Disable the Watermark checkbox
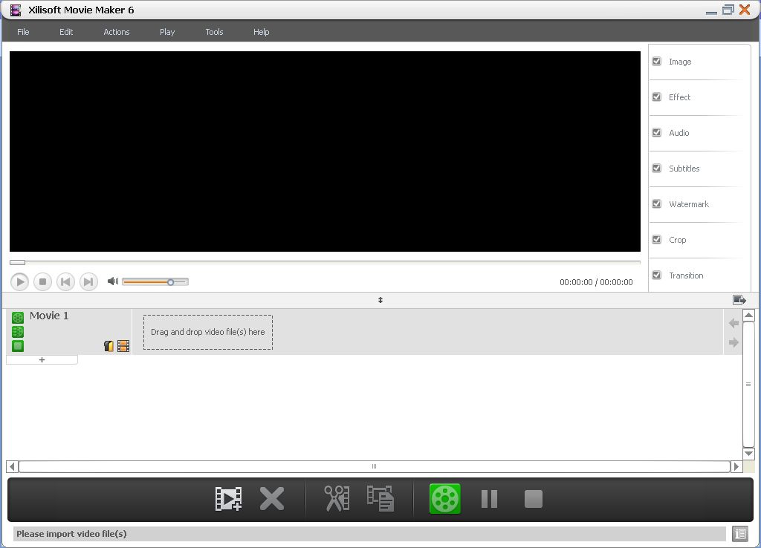 click(x=657, y=204)
